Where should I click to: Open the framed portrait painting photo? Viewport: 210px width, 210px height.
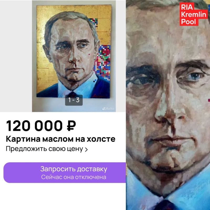tap(74, 51)
